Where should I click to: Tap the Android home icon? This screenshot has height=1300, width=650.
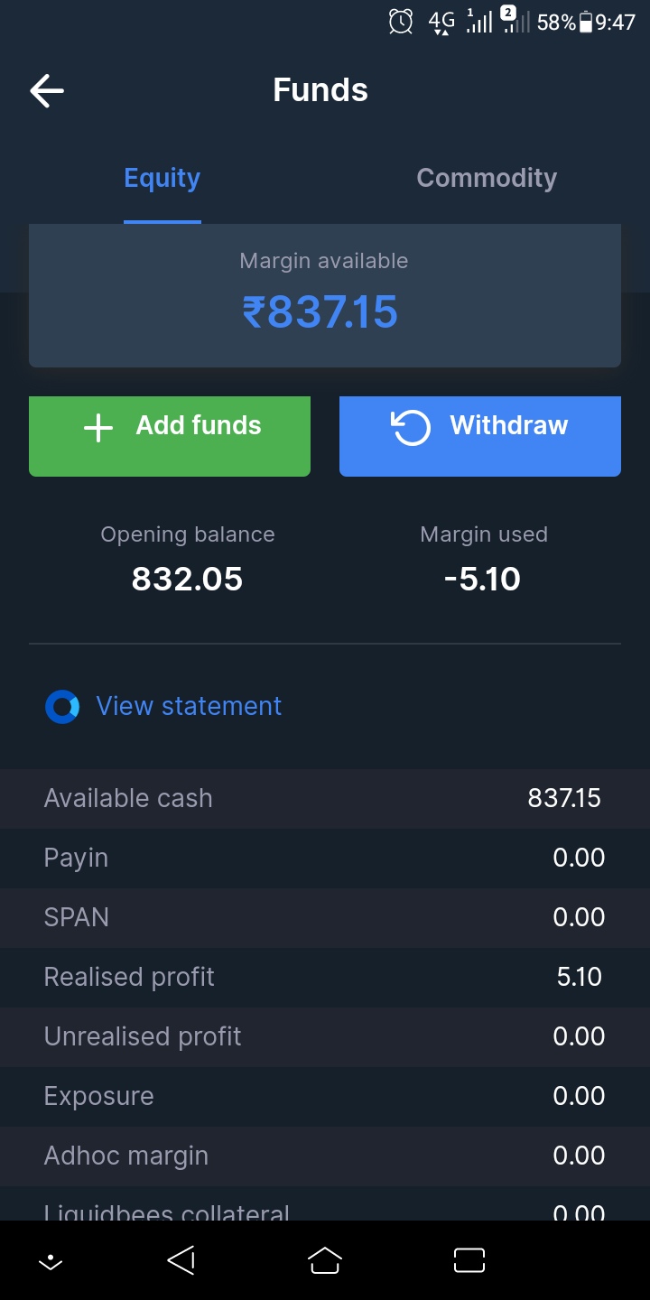click(x=325, y=1260)
